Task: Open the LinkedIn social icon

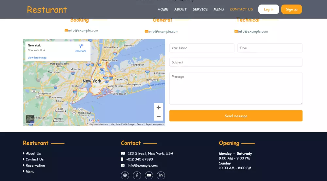Action: tap(161, 175)
